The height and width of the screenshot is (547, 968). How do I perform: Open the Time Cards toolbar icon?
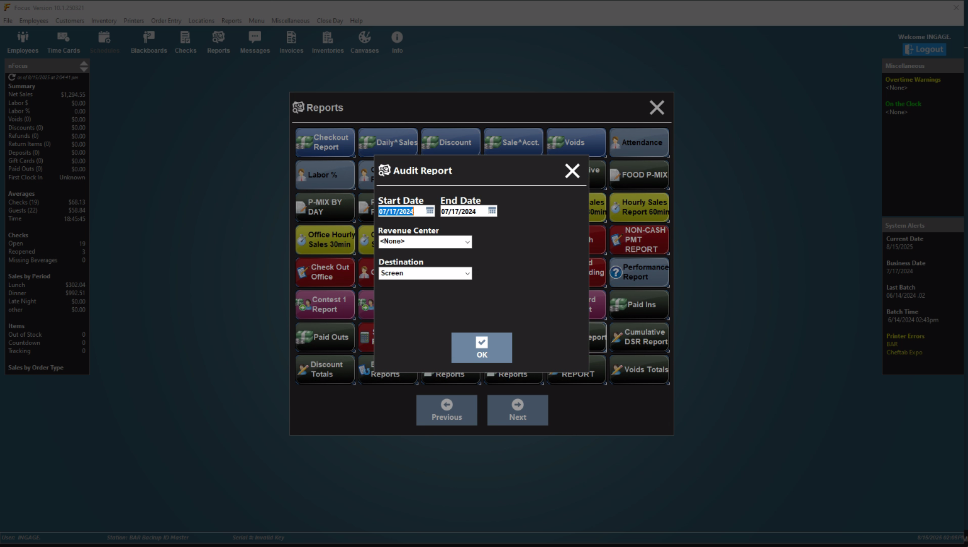(64, 42)
